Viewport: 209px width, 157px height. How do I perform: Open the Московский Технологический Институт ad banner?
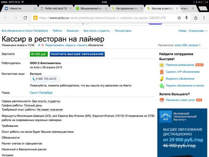click(x=182, y=133)
